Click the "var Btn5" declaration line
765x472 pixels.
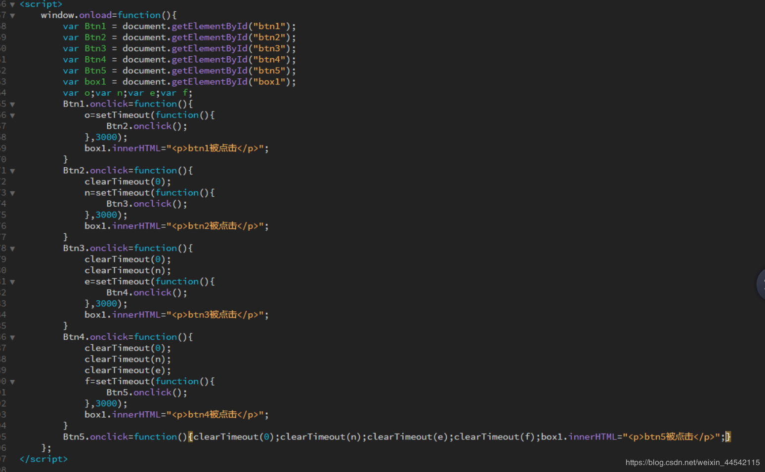[179, 71]
